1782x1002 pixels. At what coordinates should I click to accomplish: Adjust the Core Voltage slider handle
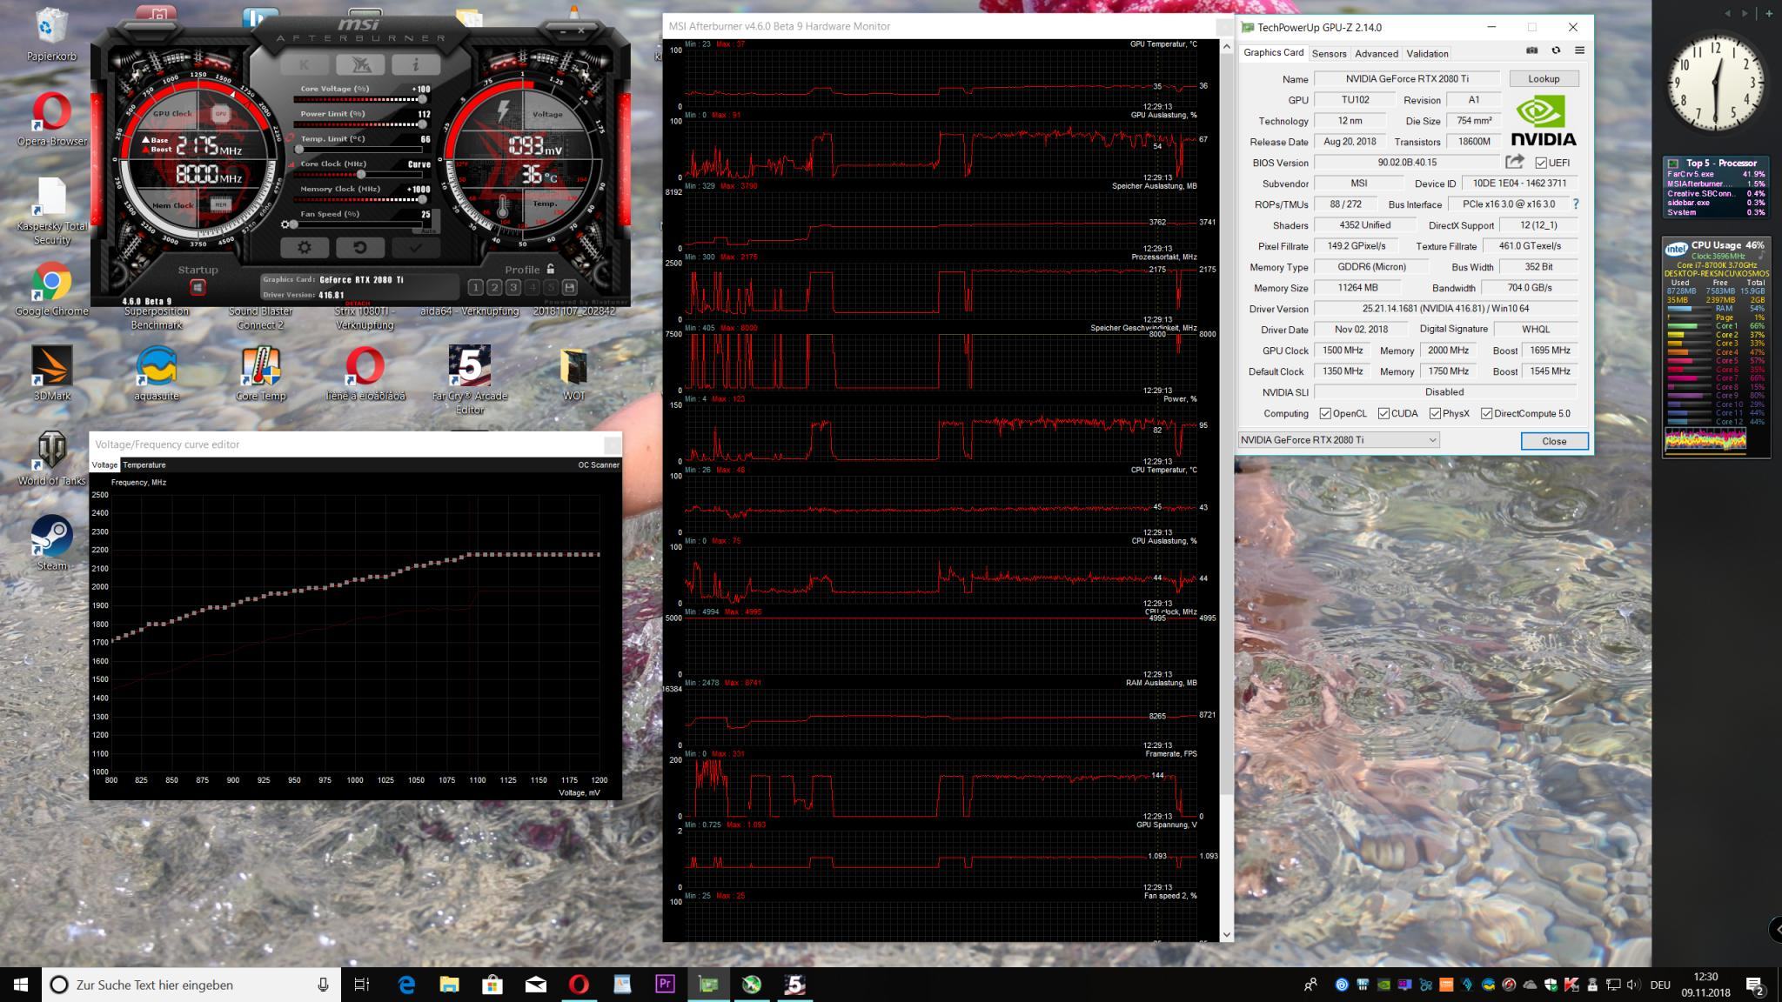(x=422, y=99)
